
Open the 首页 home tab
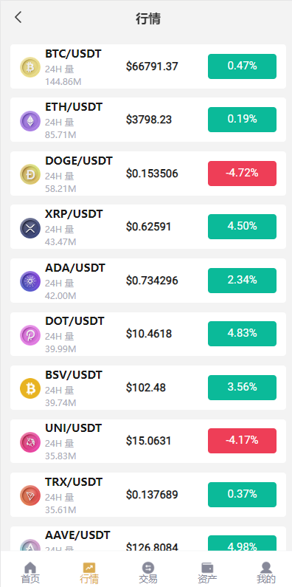pos(30,573)
